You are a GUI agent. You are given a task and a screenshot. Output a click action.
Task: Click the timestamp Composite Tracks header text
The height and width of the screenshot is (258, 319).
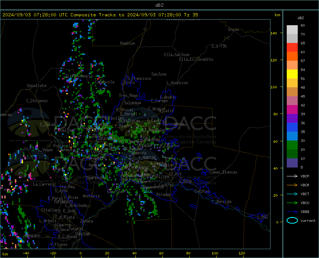(100, 15)
